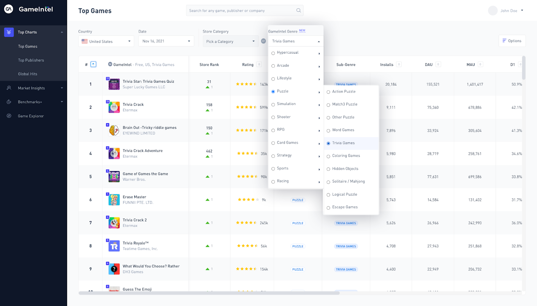Choose the Sports genre menu item
Viewport: 537px width, 306px height.
coord(296,168)
